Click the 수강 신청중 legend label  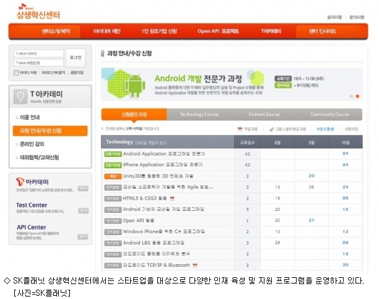[325, 129]
